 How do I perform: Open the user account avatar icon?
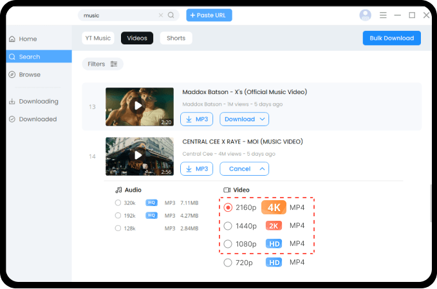366,15
